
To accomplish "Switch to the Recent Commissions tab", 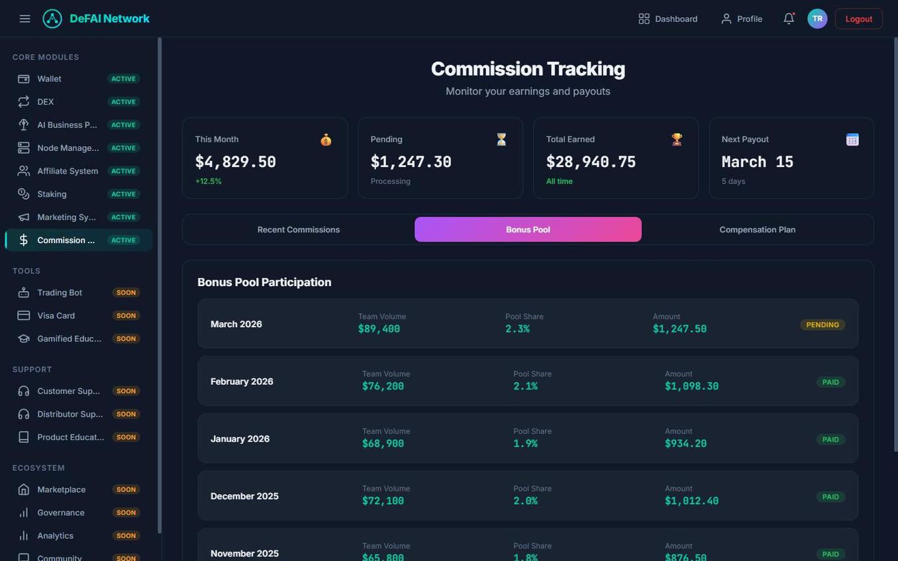I will [299, 229].
